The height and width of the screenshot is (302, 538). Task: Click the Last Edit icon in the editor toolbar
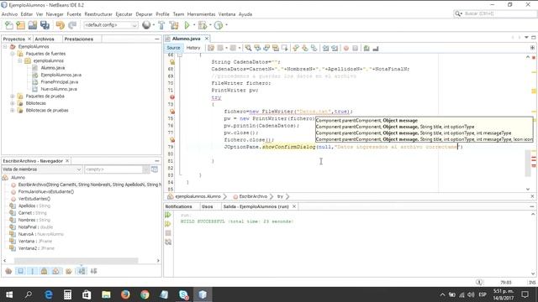pos(211,49)
